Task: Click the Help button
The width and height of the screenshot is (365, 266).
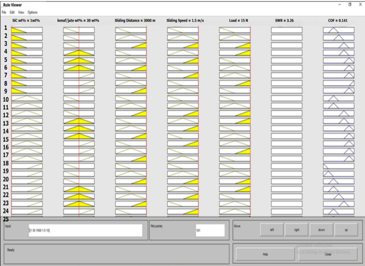Action: (x=265, y=254)
